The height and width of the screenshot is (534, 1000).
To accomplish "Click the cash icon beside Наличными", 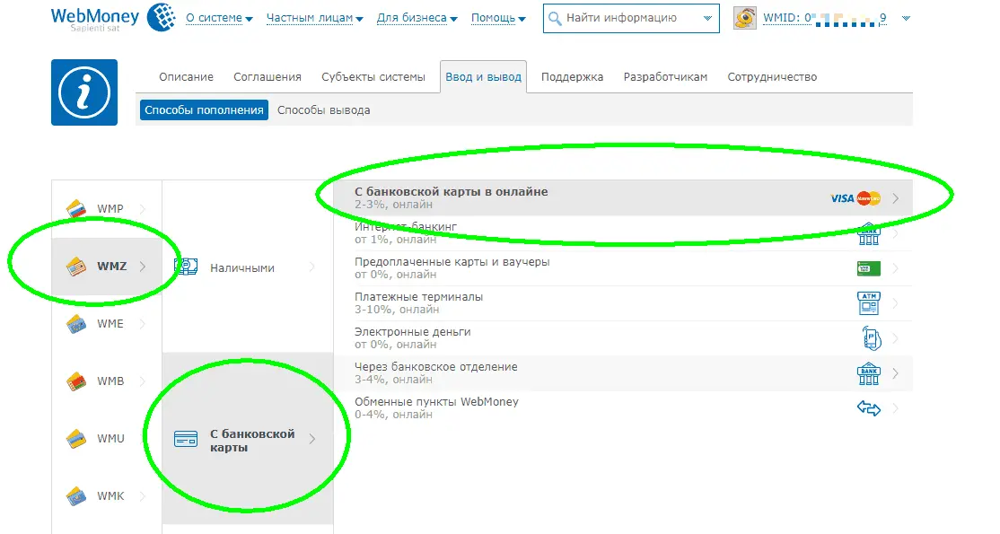I will pyautogui.click(x=186, y=267).
